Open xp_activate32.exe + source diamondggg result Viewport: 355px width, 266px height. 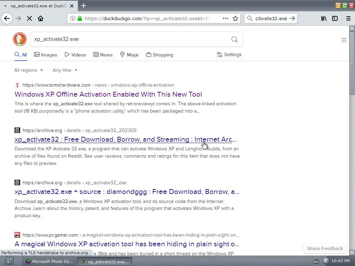pos(127,192)
